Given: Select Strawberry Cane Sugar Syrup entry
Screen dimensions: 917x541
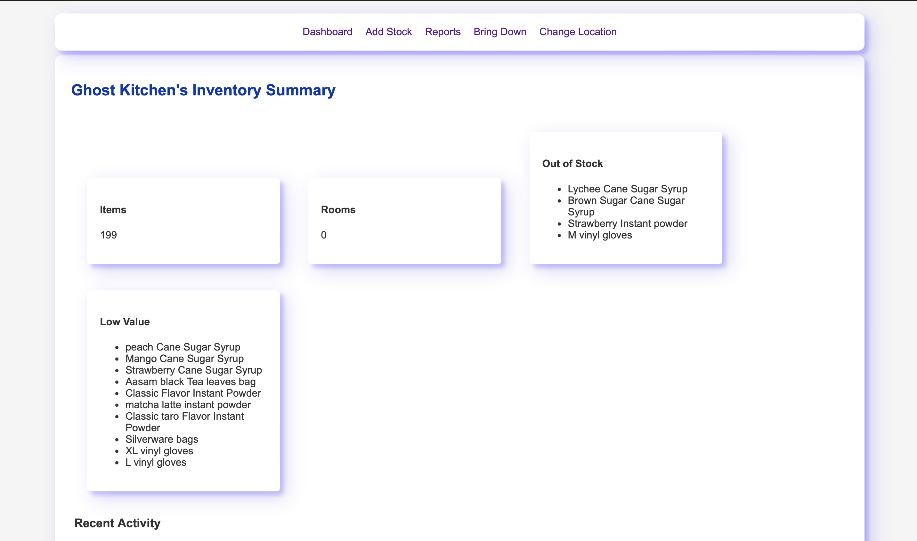Looking at the screenshot, I should coord(194,370).
